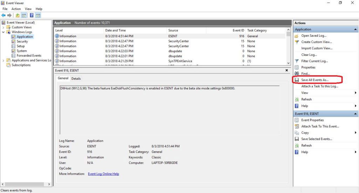The image size is (359, 193).
Task: Click the Save Selected Events floppy icon
Action: pyautogui.click(x=297, y=139)
